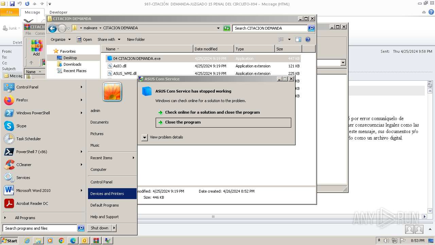Click the search magnifier in start menu
Screen dimensions: 435x245
81,228
